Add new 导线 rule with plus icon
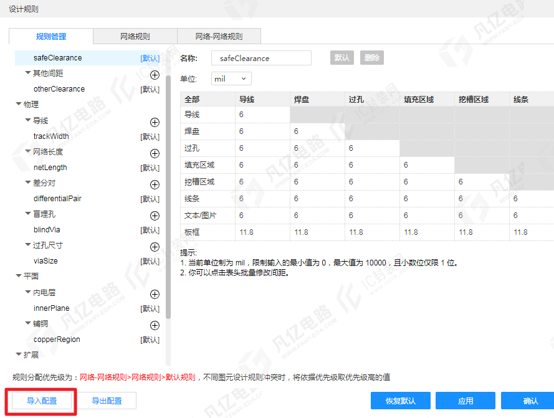The image size is (554, 418). coord(155,122)
